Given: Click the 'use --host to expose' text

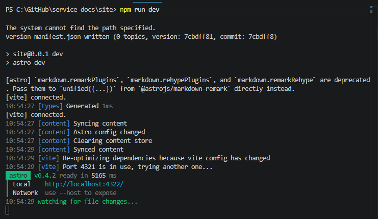Looking at the screenshot, I should (x=81, y=193).
